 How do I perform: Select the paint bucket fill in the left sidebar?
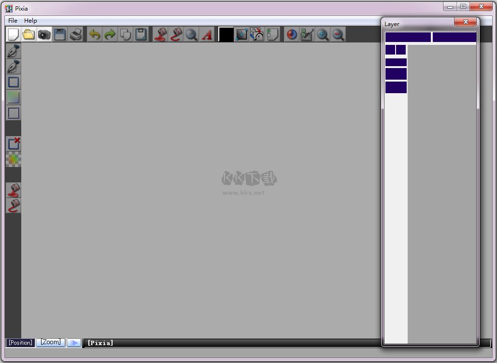[14, 190]
